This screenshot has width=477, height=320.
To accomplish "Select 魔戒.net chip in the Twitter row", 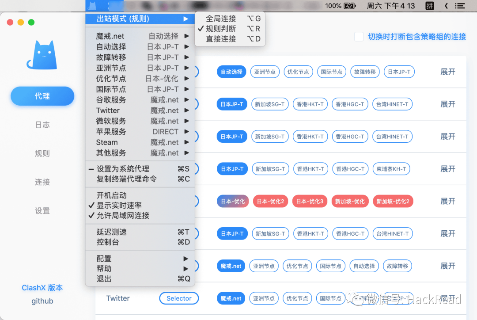I will click(231, 298).
